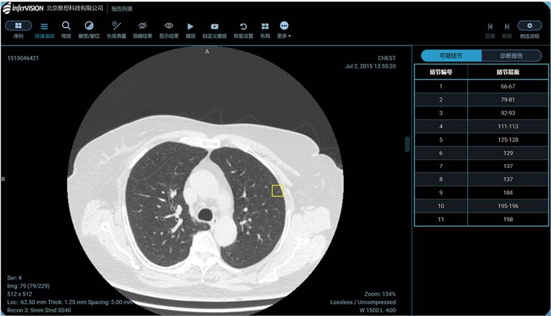Select the 窗宽/窗位 window level tool
Screen dimensions: 551x316
[x=89, y=26]
